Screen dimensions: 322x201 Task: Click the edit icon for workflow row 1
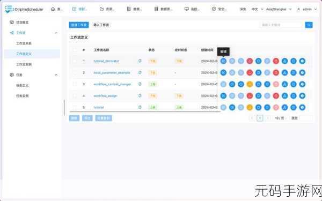click(223, 61)
